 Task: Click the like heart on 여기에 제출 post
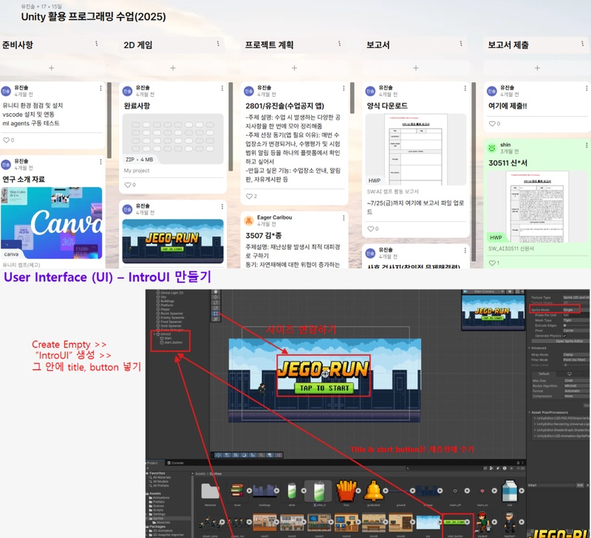pyautogui.click(x=493, y=123)
